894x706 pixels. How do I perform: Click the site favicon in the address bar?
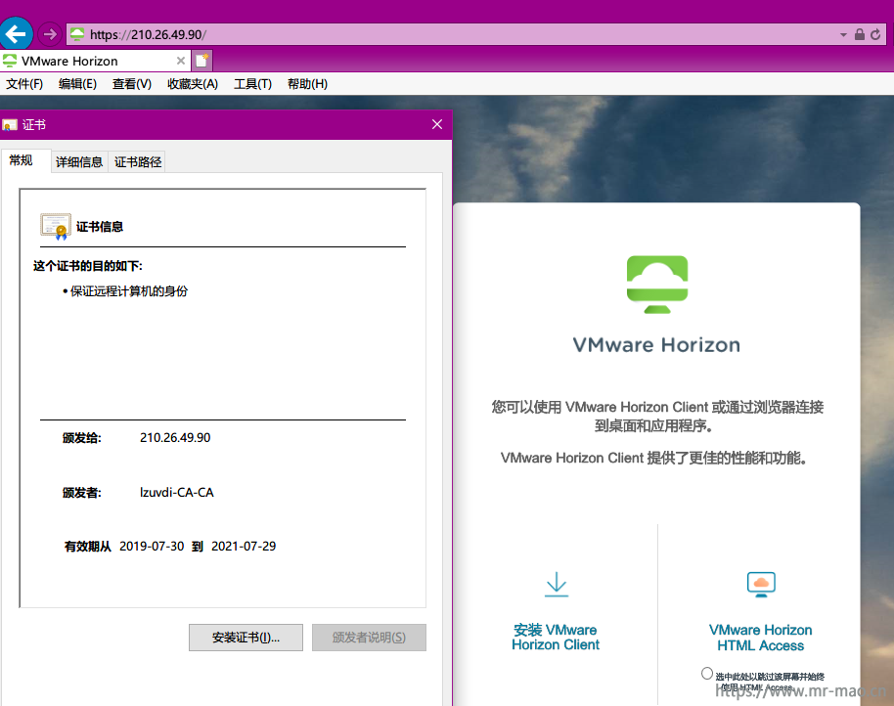[77, 35]
